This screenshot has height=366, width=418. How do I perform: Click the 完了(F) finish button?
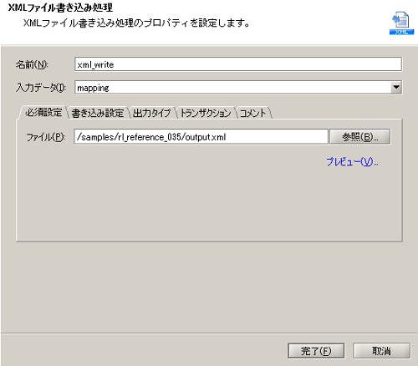pos(316,351)
